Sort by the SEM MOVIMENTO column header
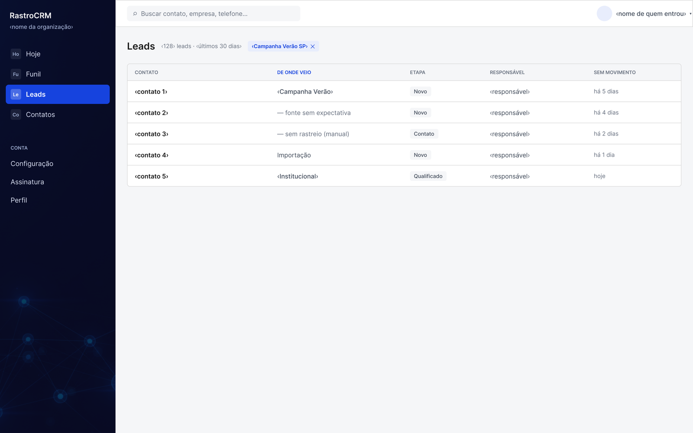693x433 pixels. [615, 72]
